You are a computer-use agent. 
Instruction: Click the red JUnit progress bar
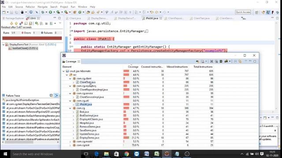click(32, 38)
